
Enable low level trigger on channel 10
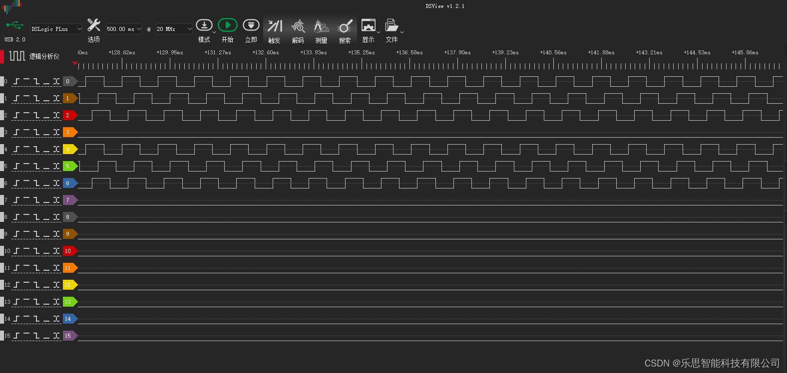point(46,251)
